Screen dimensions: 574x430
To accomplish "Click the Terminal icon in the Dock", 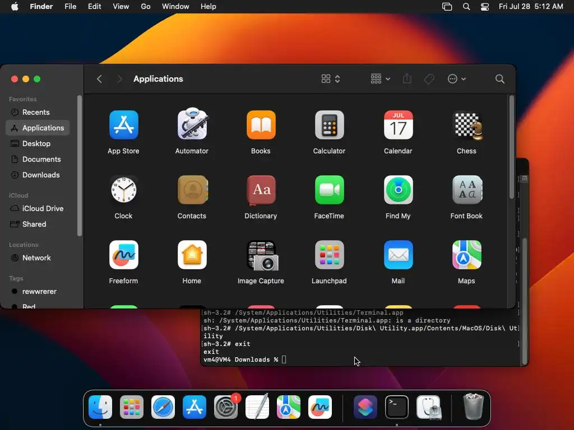I will (x=397, y=407).
